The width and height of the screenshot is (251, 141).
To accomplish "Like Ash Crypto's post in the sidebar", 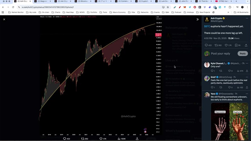I will (x=226, y=45).
